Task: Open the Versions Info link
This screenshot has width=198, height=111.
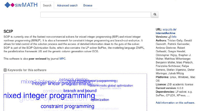Action: coord(173,37)
